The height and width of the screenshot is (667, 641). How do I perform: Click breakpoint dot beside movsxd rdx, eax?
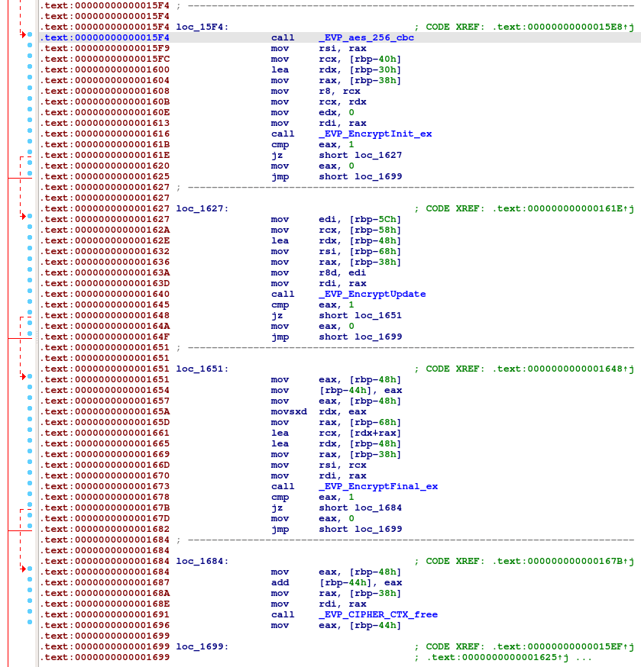(x=29, y=411)
